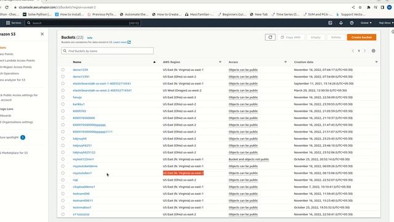Select radio button for lokjnuyh8 bucket
The height and width of the screenshot is (222, 394).
click(63, 138)
